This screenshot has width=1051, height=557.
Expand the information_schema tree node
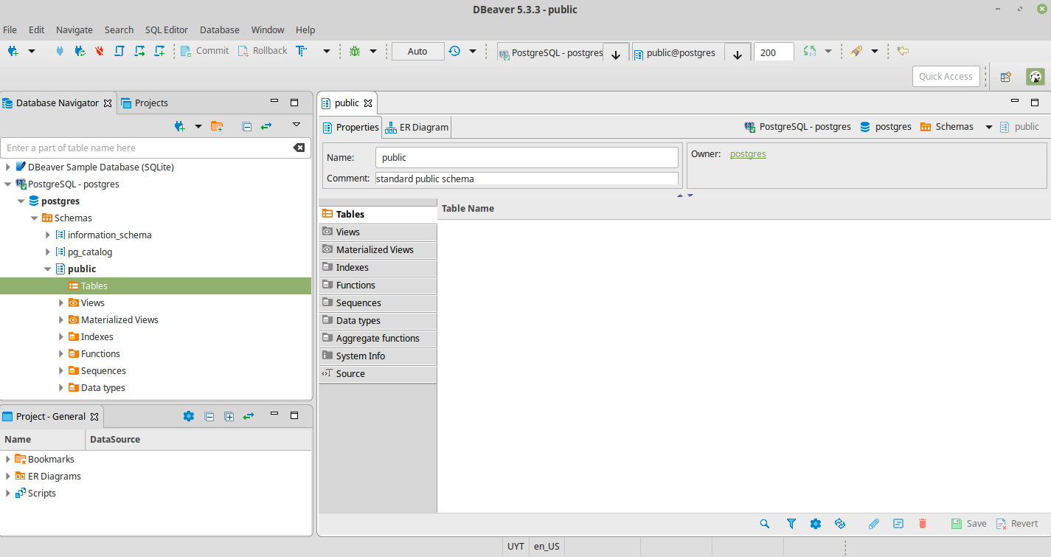(48, 235)
